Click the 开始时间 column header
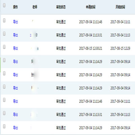 (x=120, y=7)
